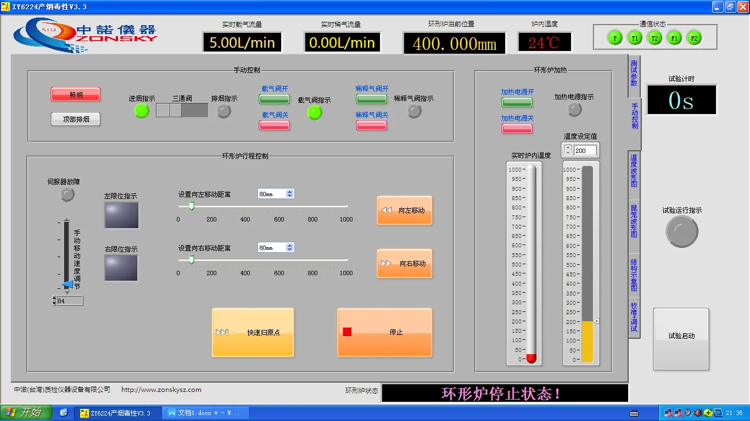Click the T2 communication status light
The width and height of the screenshot is (750, 421).
point(654,38)
